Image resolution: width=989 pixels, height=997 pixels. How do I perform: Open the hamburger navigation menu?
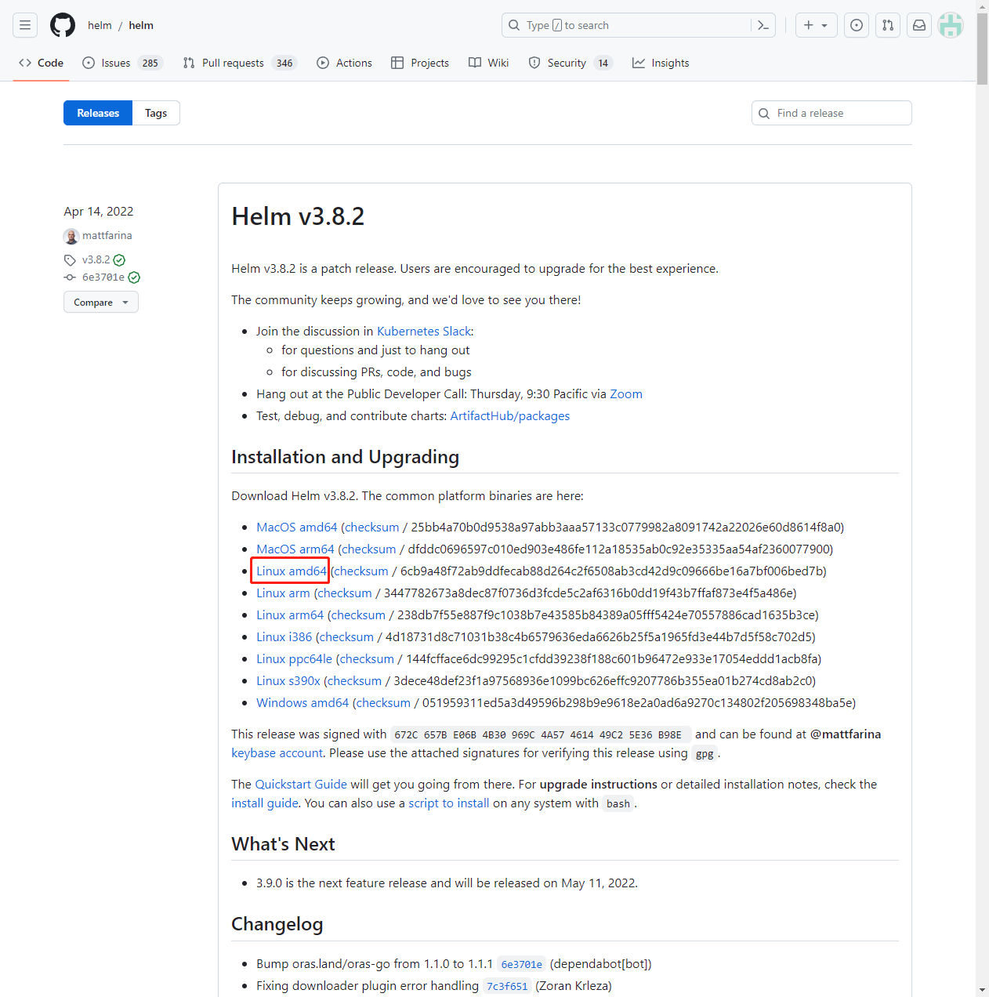pyautogui.click(x=25, y=25)
